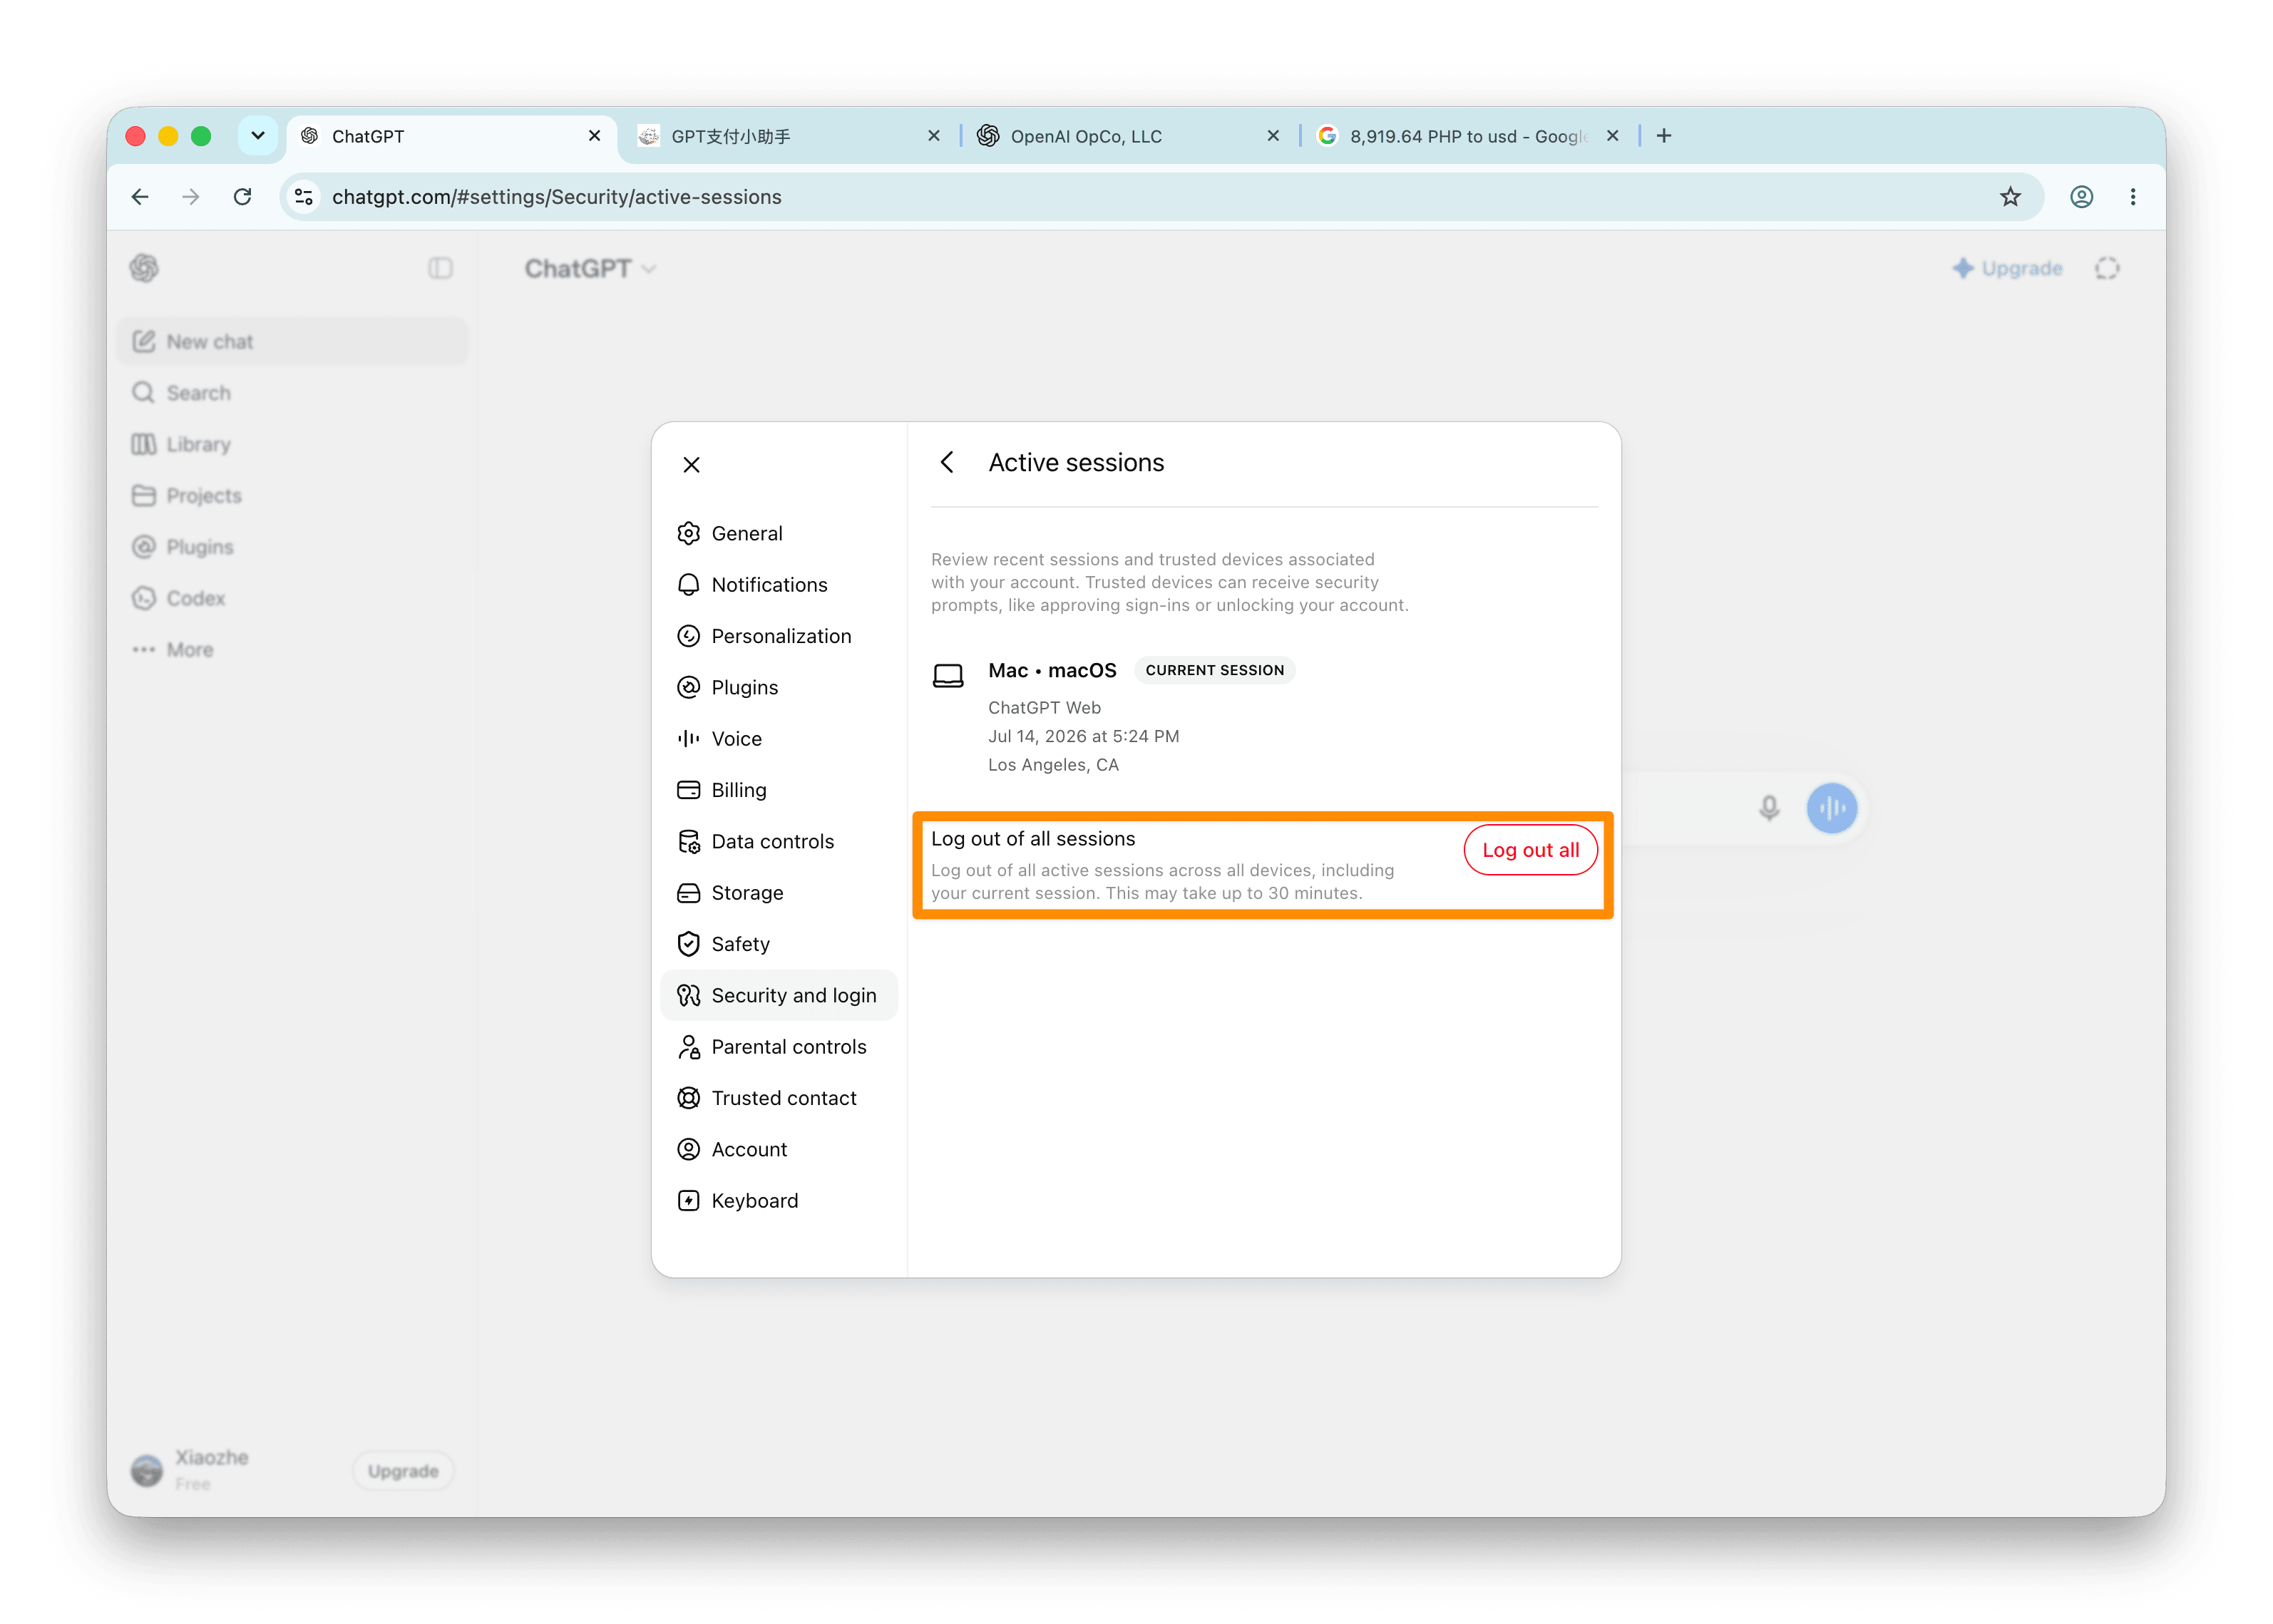Screen dimensions: 2273x1624
Task: Select the ChatGPT browser tab
Action: pos(452,136)
